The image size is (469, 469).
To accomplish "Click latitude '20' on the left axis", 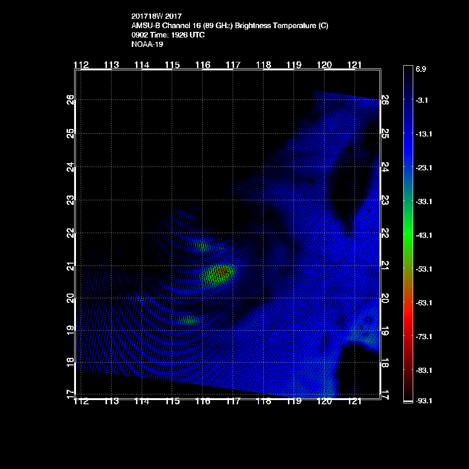I will (x=70, y=298).
